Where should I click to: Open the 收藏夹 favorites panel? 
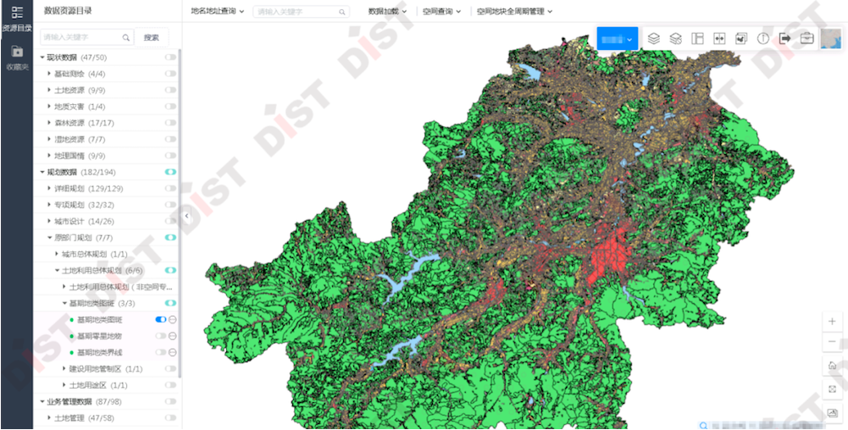pos(16,56)
